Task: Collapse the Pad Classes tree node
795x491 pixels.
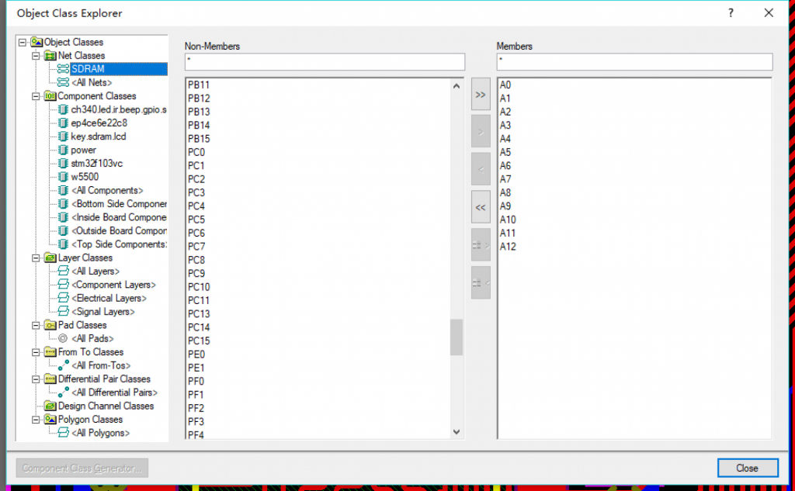Action: 35,325
